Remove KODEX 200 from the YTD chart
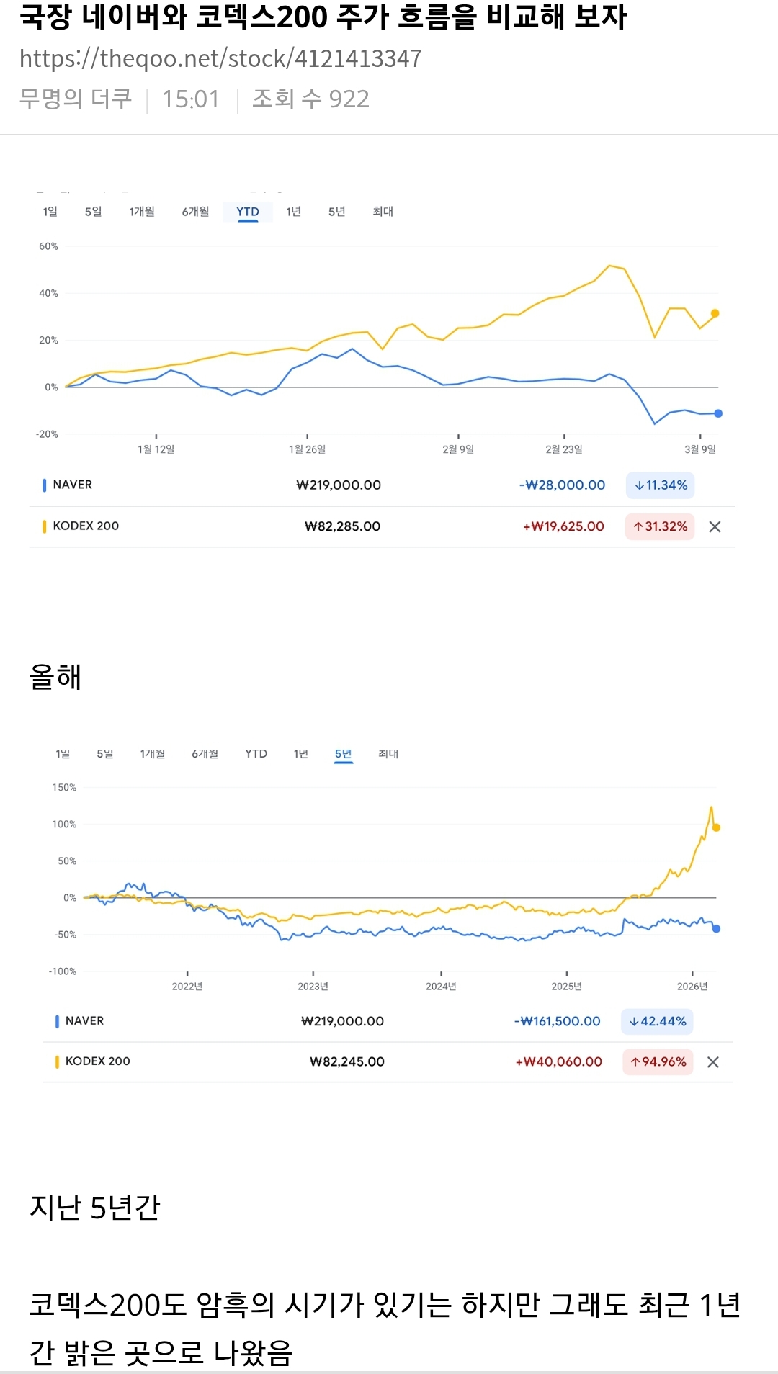 pyautogui.click(x=715, y=527)
